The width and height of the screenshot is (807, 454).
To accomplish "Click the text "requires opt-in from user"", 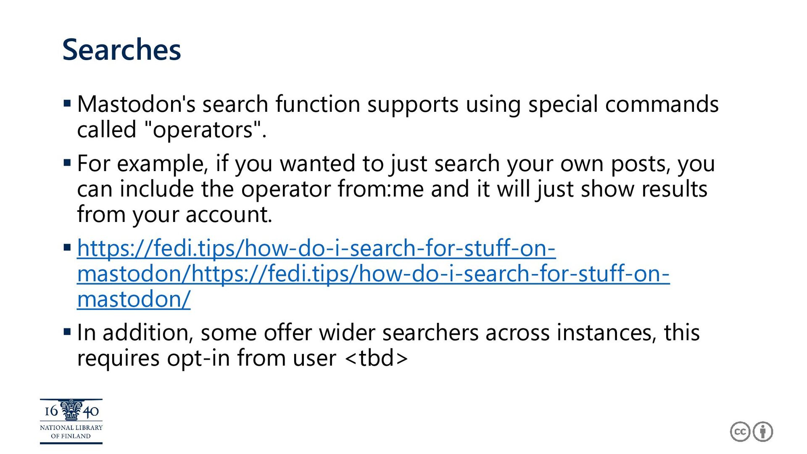I will pyautogui.click(x=207, y=358).
